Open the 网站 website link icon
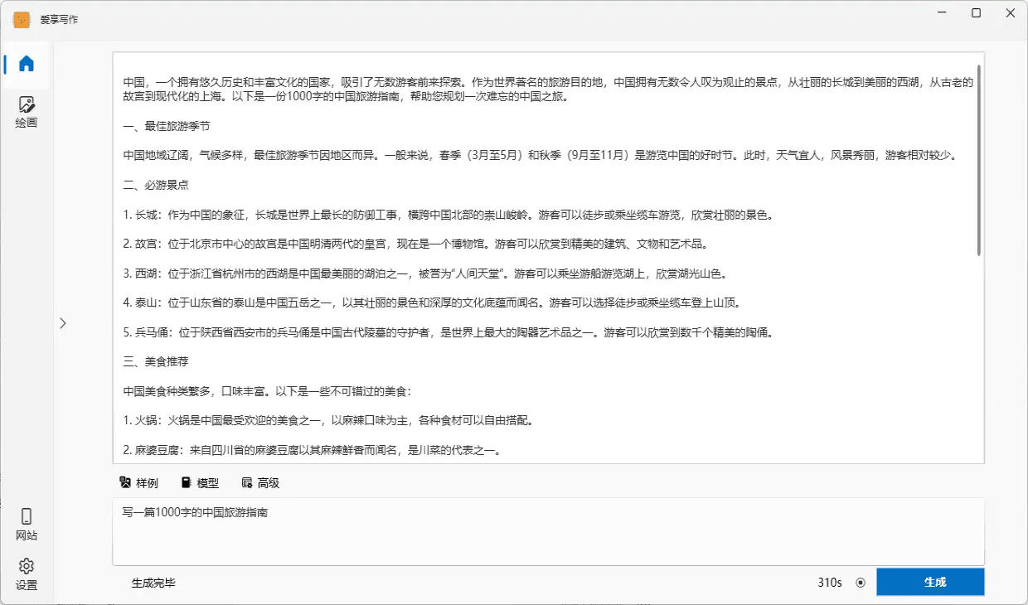1028x605 pixels. 27,525
